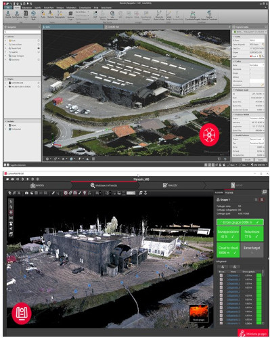270x338 pixels.
Task: Open the Importa step in Cyclone REGISTER 360
Action: coord(37,186)
